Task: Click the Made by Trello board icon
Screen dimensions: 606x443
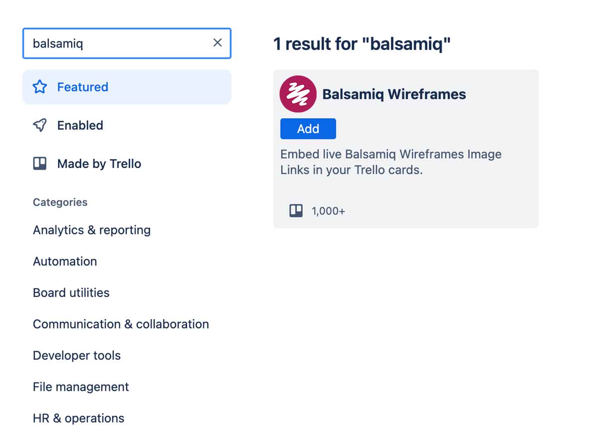Action: coord(40,164)
